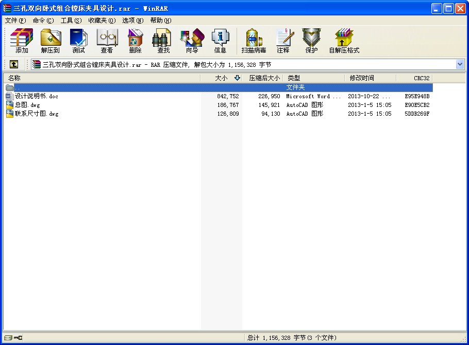Show archive 信息 (Info)
Image resolution: width=469 pixels, height=345 pixels.
pyautogui.click(x=220, y=41)
